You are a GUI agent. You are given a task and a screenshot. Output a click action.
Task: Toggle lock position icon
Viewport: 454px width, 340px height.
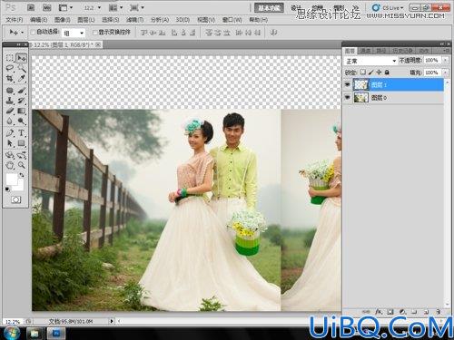(x=379, y=73)
